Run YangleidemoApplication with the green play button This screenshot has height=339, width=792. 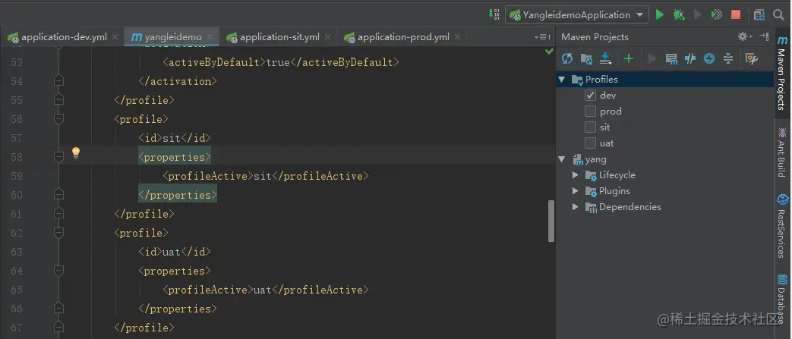click(x=660, y=14)
